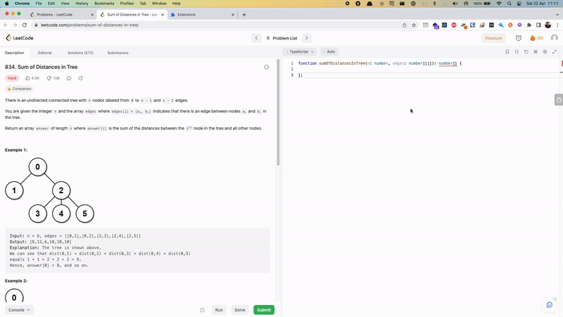This screenshot has width=563, height=317.
Task: Click the Hard difficulty badge
Action: (12, 78)
